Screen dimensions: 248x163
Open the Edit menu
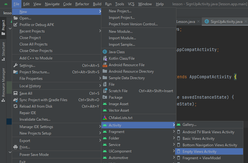tap(26, 4)
